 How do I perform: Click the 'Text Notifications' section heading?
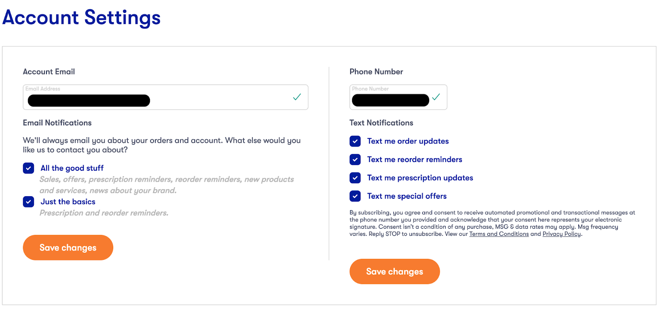[381, 123]
